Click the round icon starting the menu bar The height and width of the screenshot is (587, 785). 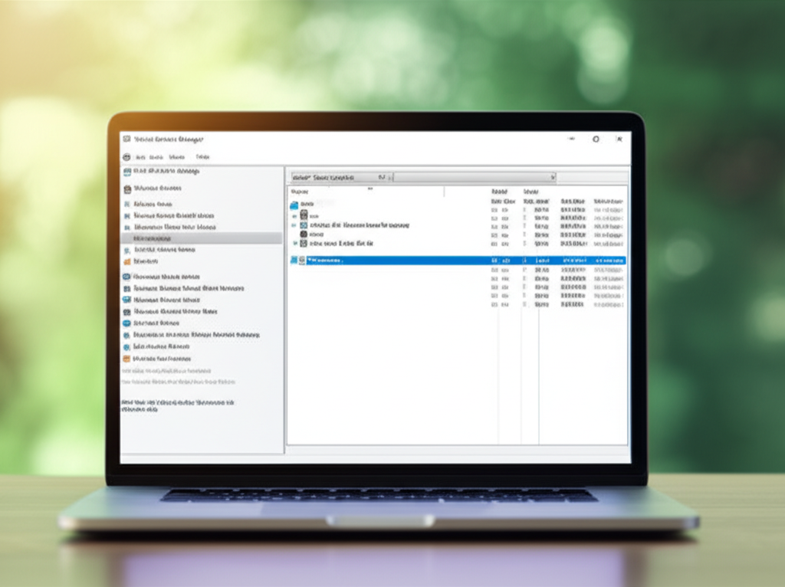point(126,156)
